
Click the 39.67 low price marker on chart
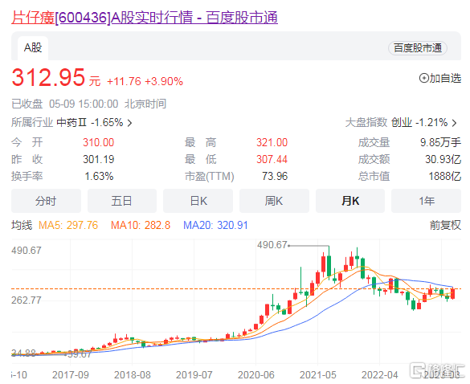tap(80, 354)
